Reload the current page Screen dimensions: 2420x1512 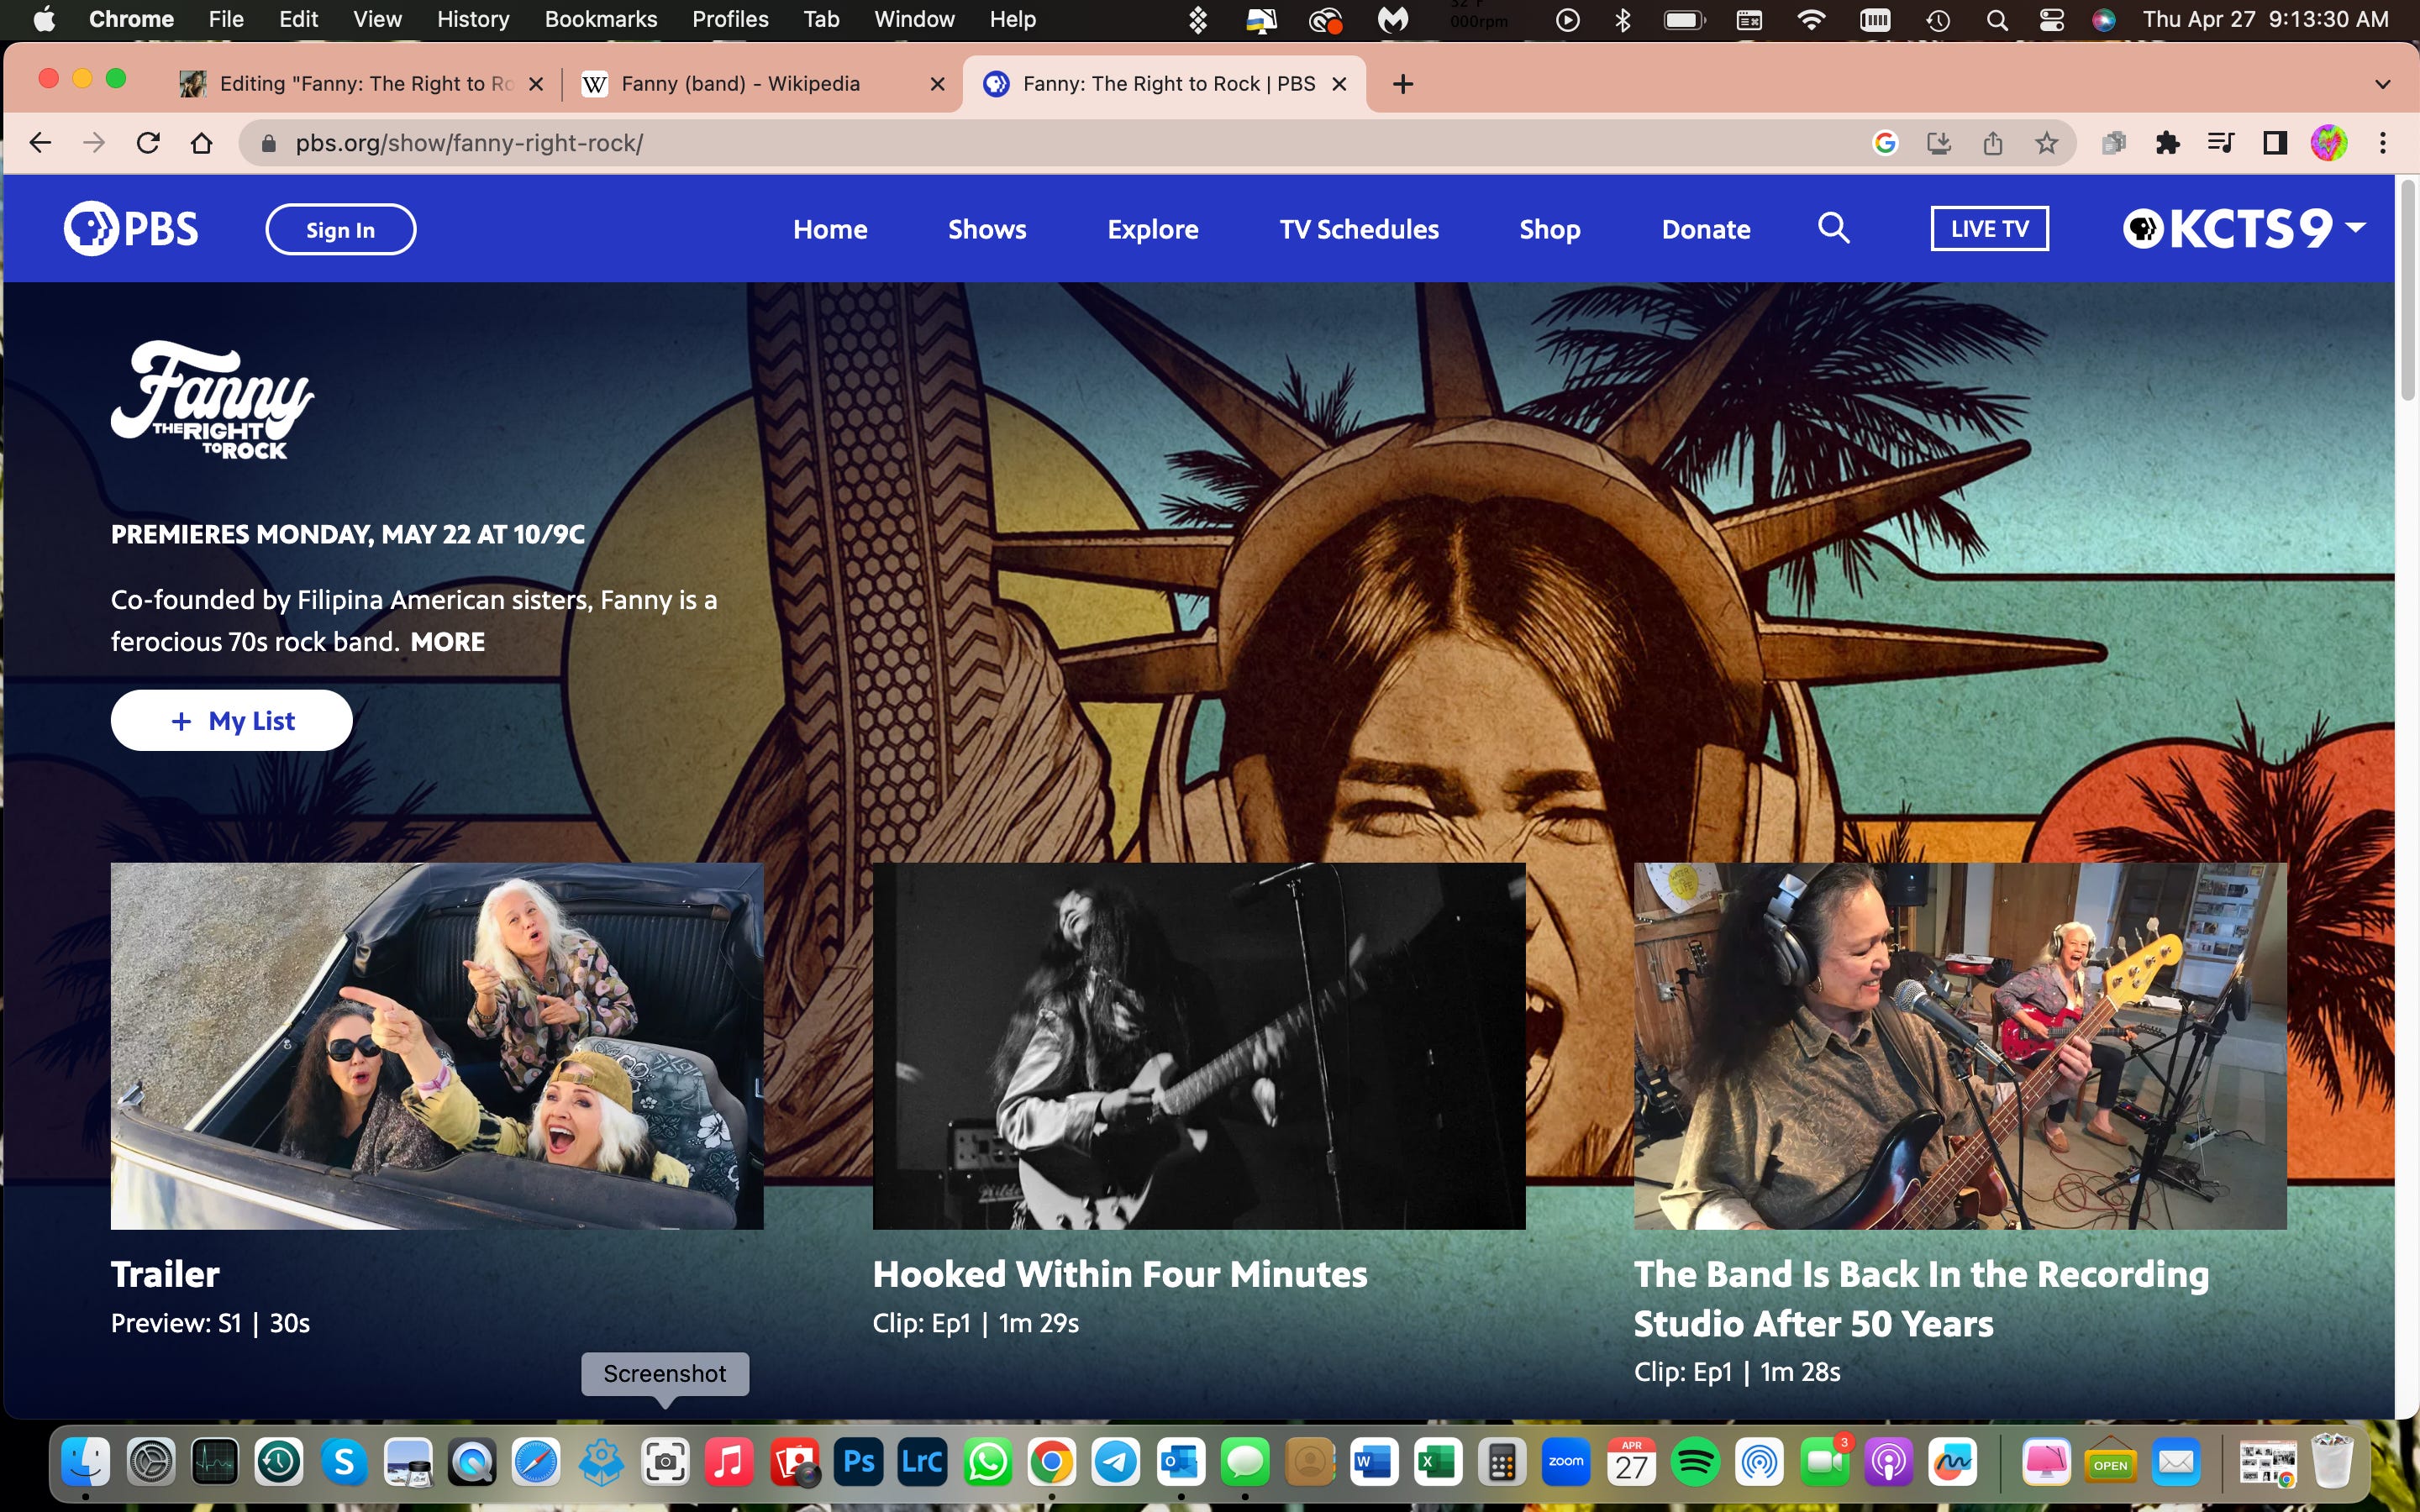point(148,143)
